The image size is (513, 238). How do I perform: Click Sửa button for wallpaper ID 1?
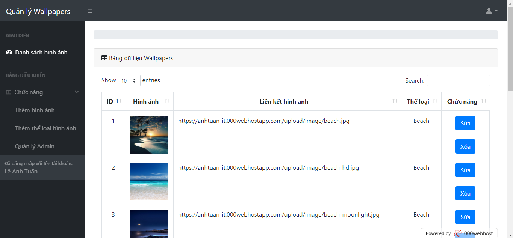pyautogui.click(x=465, y=123)
